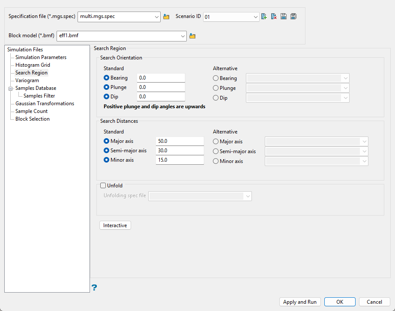Viewport: 395px width, 311px height.
Task: Enable the Unfold checkbox
Action: point(103,186)
